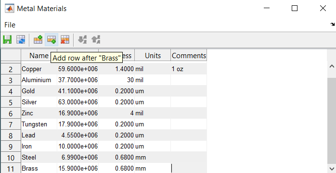
Task: Click the Silver name cell
Action: pos(39,102)
